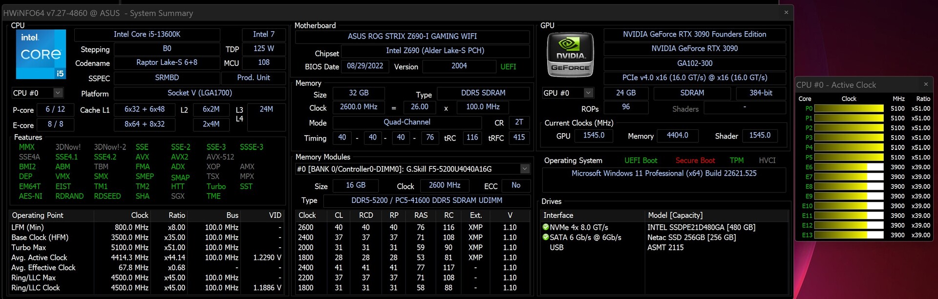
Task: Click the AVX-512 feature label
Action: [x=220, y=157]
